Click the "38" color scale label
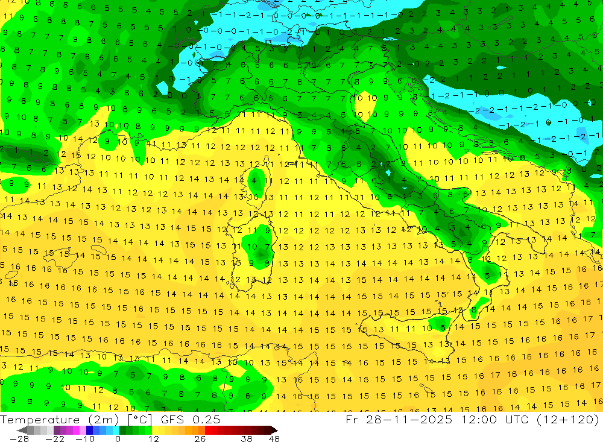This screenshot has height=442, width=603. pyautogui.click(x=247, y=438)
